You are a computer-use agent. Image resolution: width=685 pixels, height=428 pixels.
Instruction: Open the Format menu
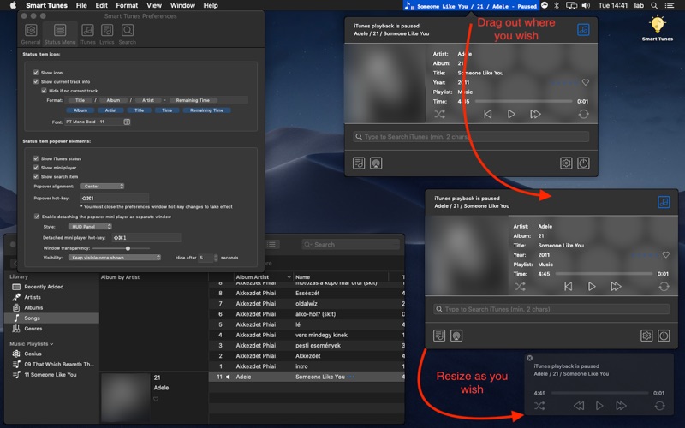point(127,6)
